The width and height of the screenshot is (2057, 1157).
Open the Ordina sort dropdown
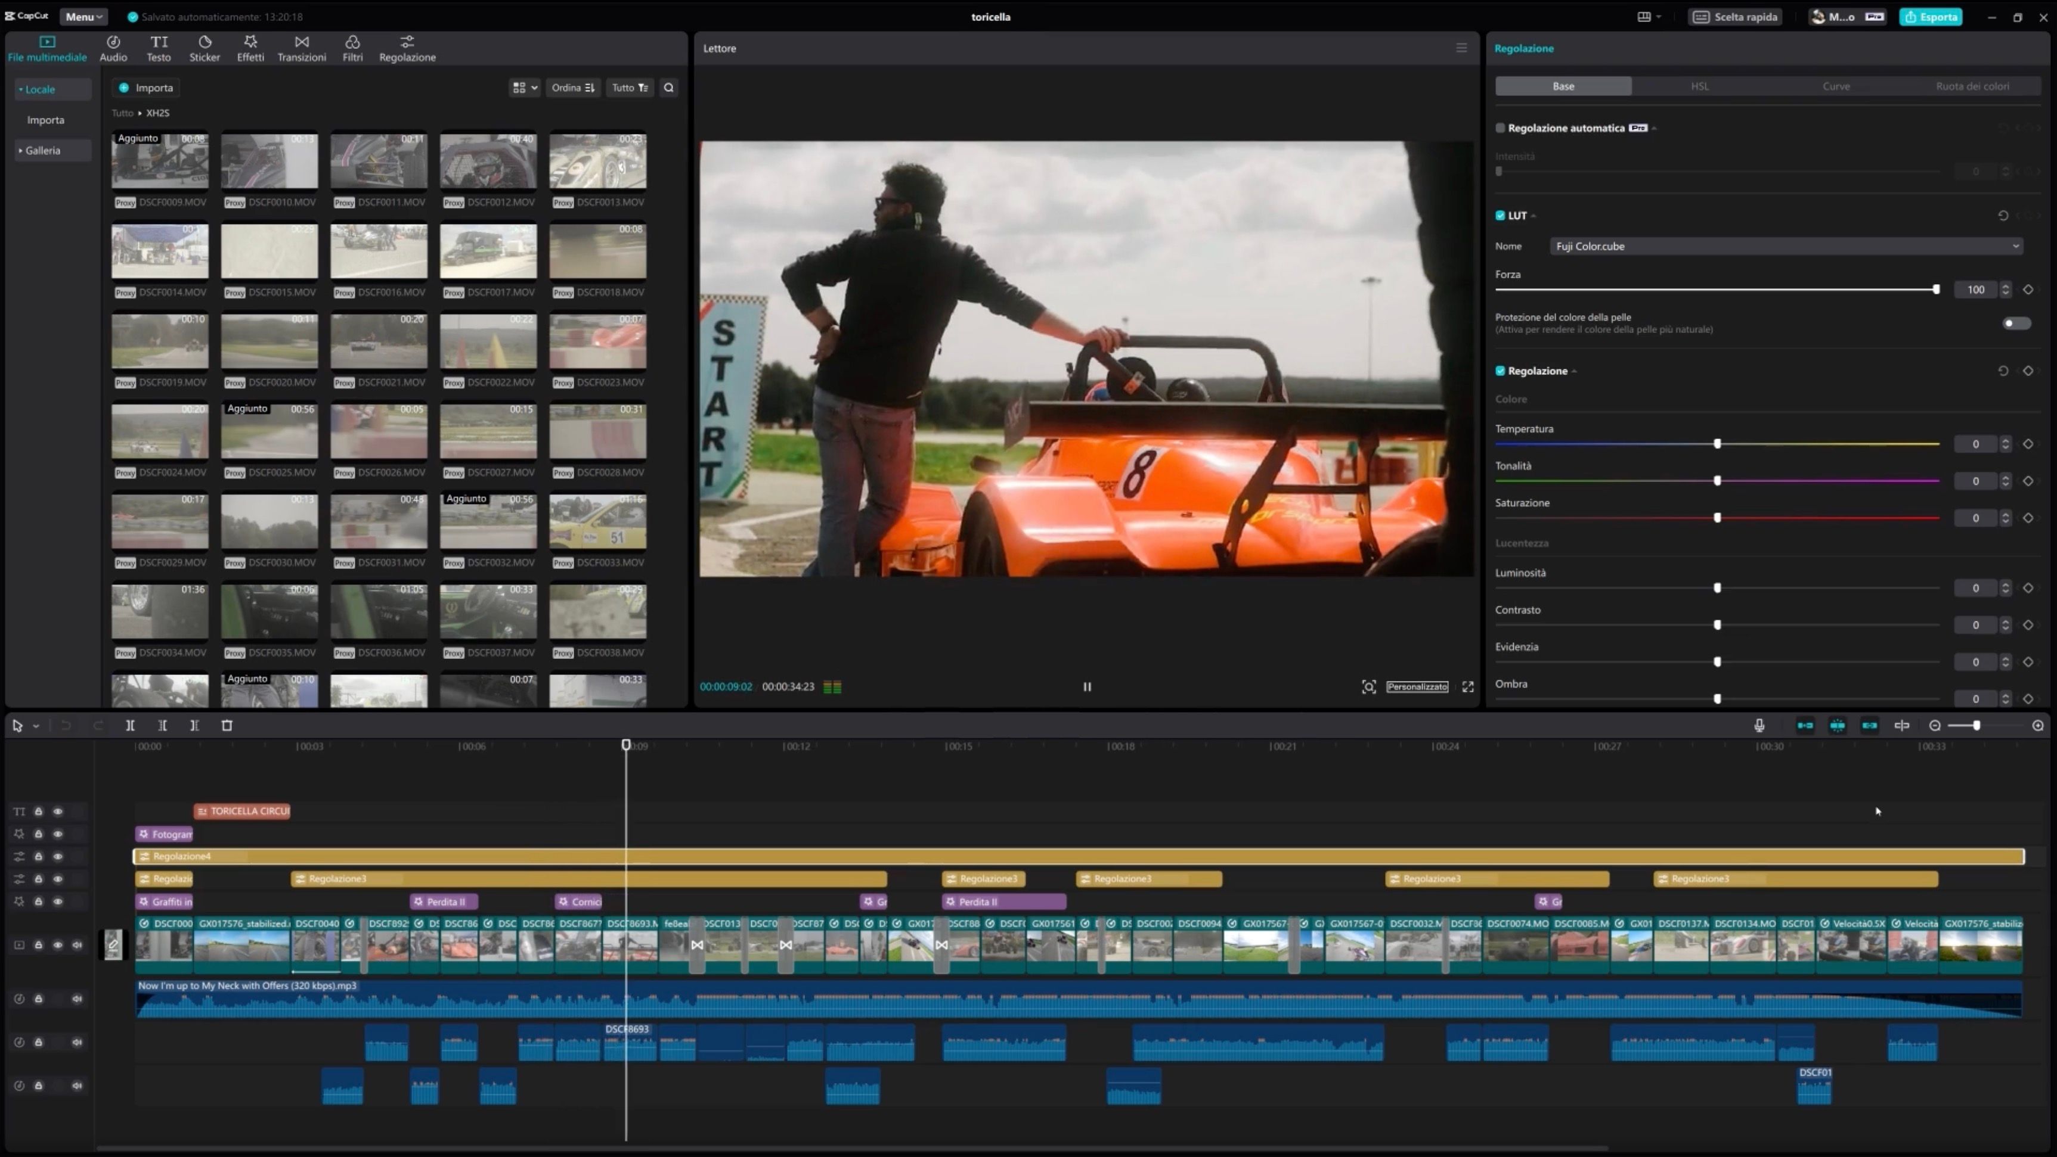pyautogui.click(x=572, y=88)
